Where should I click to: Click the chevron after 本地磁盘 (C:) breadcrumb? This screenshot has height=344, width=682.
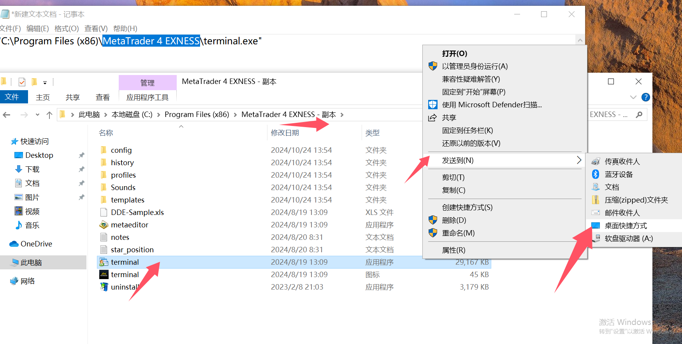(158, 115)
